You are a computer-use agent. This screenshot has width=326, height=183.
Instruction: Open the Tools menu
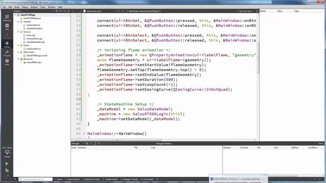point(43,7)
